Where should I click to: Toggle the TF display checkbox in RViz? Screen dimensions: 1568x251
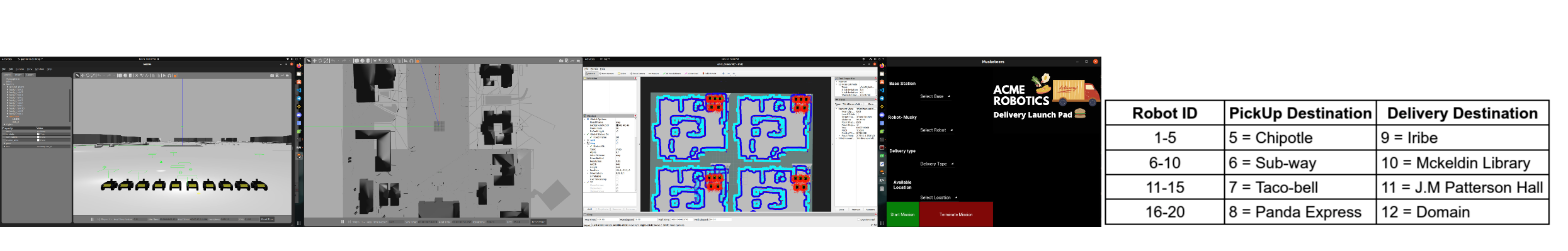617,182
